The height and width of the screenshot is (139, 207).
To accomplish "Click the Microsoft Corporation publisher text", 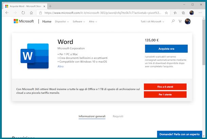I will pyautogui.click(x=71, y=48).
